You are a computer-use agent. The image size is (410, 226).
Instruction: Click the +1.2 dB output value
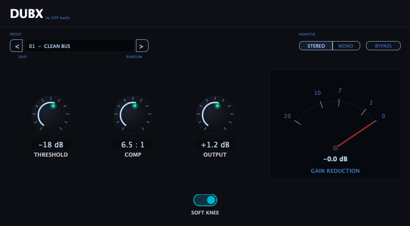click(x=215, y=145)
